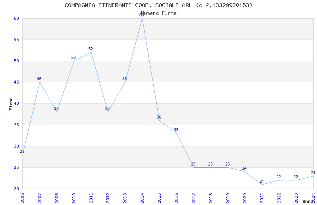317x205 pixels.
Task: Click the x-axis year label 2014
Action: 142,198
